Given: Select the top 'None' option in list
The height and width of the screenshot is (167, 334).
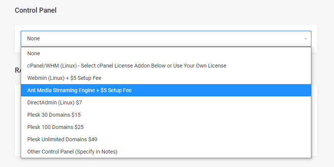Looking at the screenshot, I should coord(166,53).
